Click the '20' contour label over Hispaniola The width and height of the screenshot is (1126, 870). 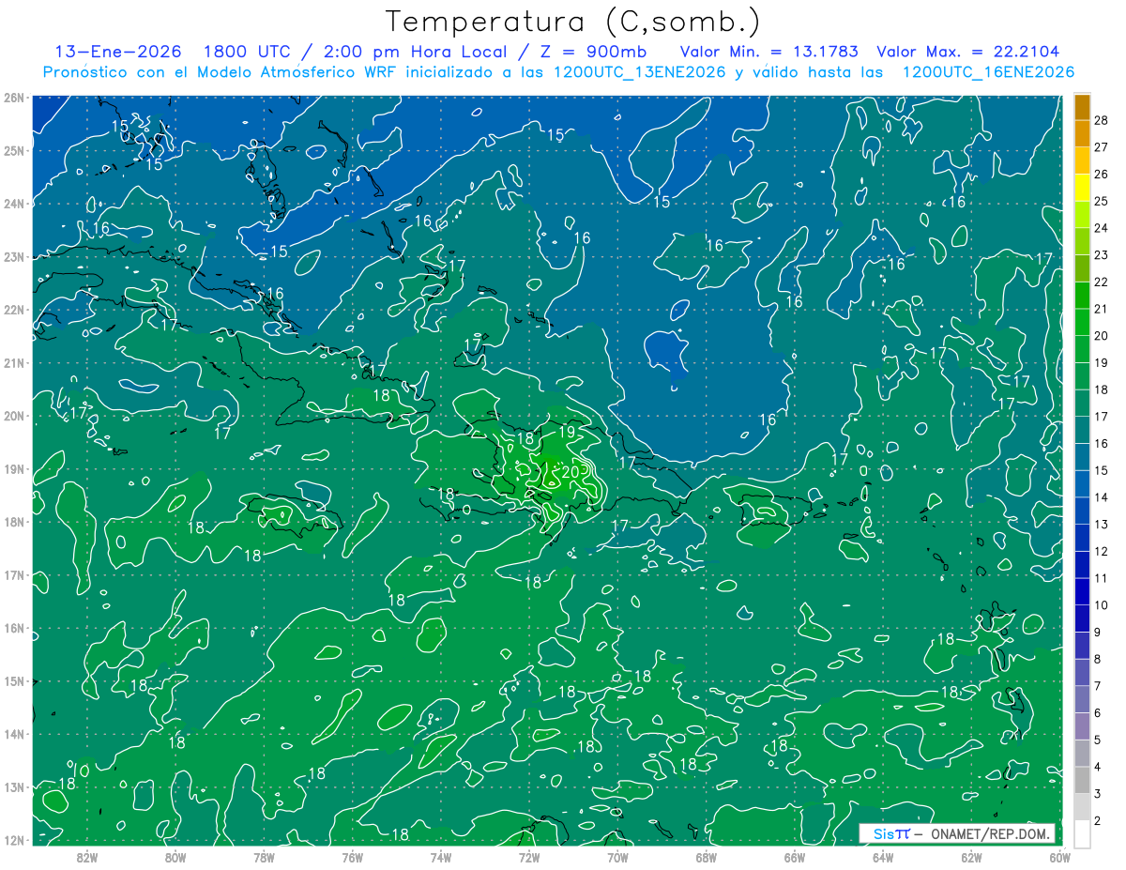571,470
